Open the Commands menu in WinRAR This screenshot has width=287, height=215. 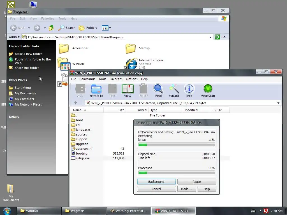pos(87,79)
